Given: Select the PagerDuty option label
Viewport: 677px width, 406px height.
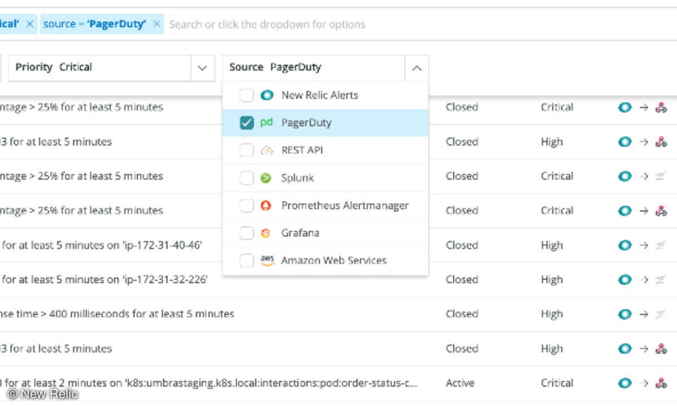Looking at the screenshot, I should pyautogui.click(x=306, y=123).
